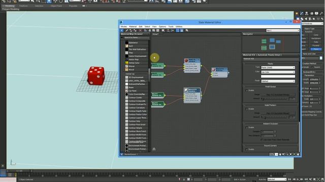Open the Color Use Color dropdown
The width and height of the screenshot is (325, 182).
click(x=278, y=72)
